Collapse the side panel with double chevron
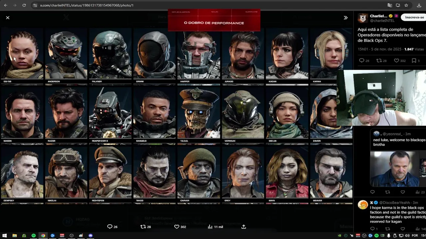426x239 pixels. (x=346, y=18)
